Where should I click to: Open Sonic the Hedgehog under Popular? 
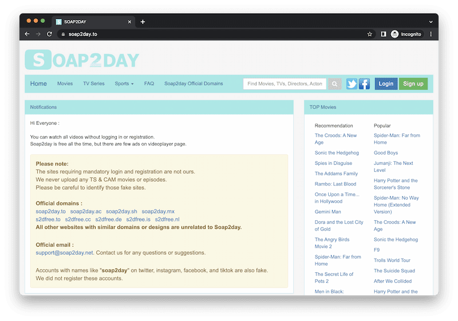[x=396, y=239]
